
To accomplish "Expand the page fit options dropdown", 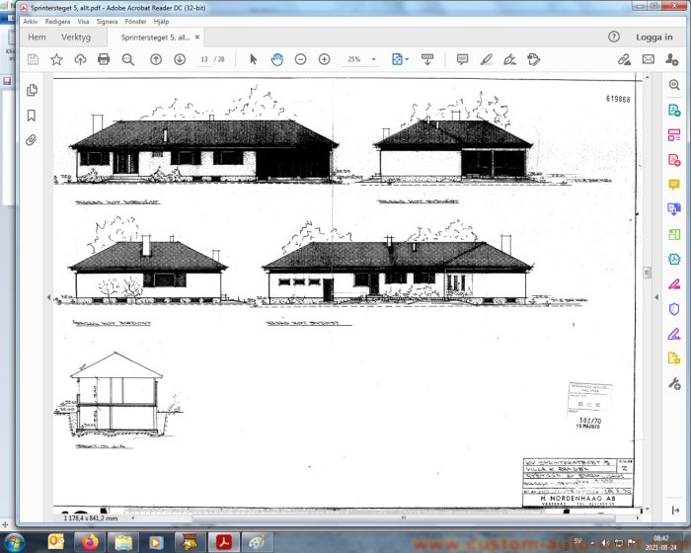I will click(x=407, y=59).
